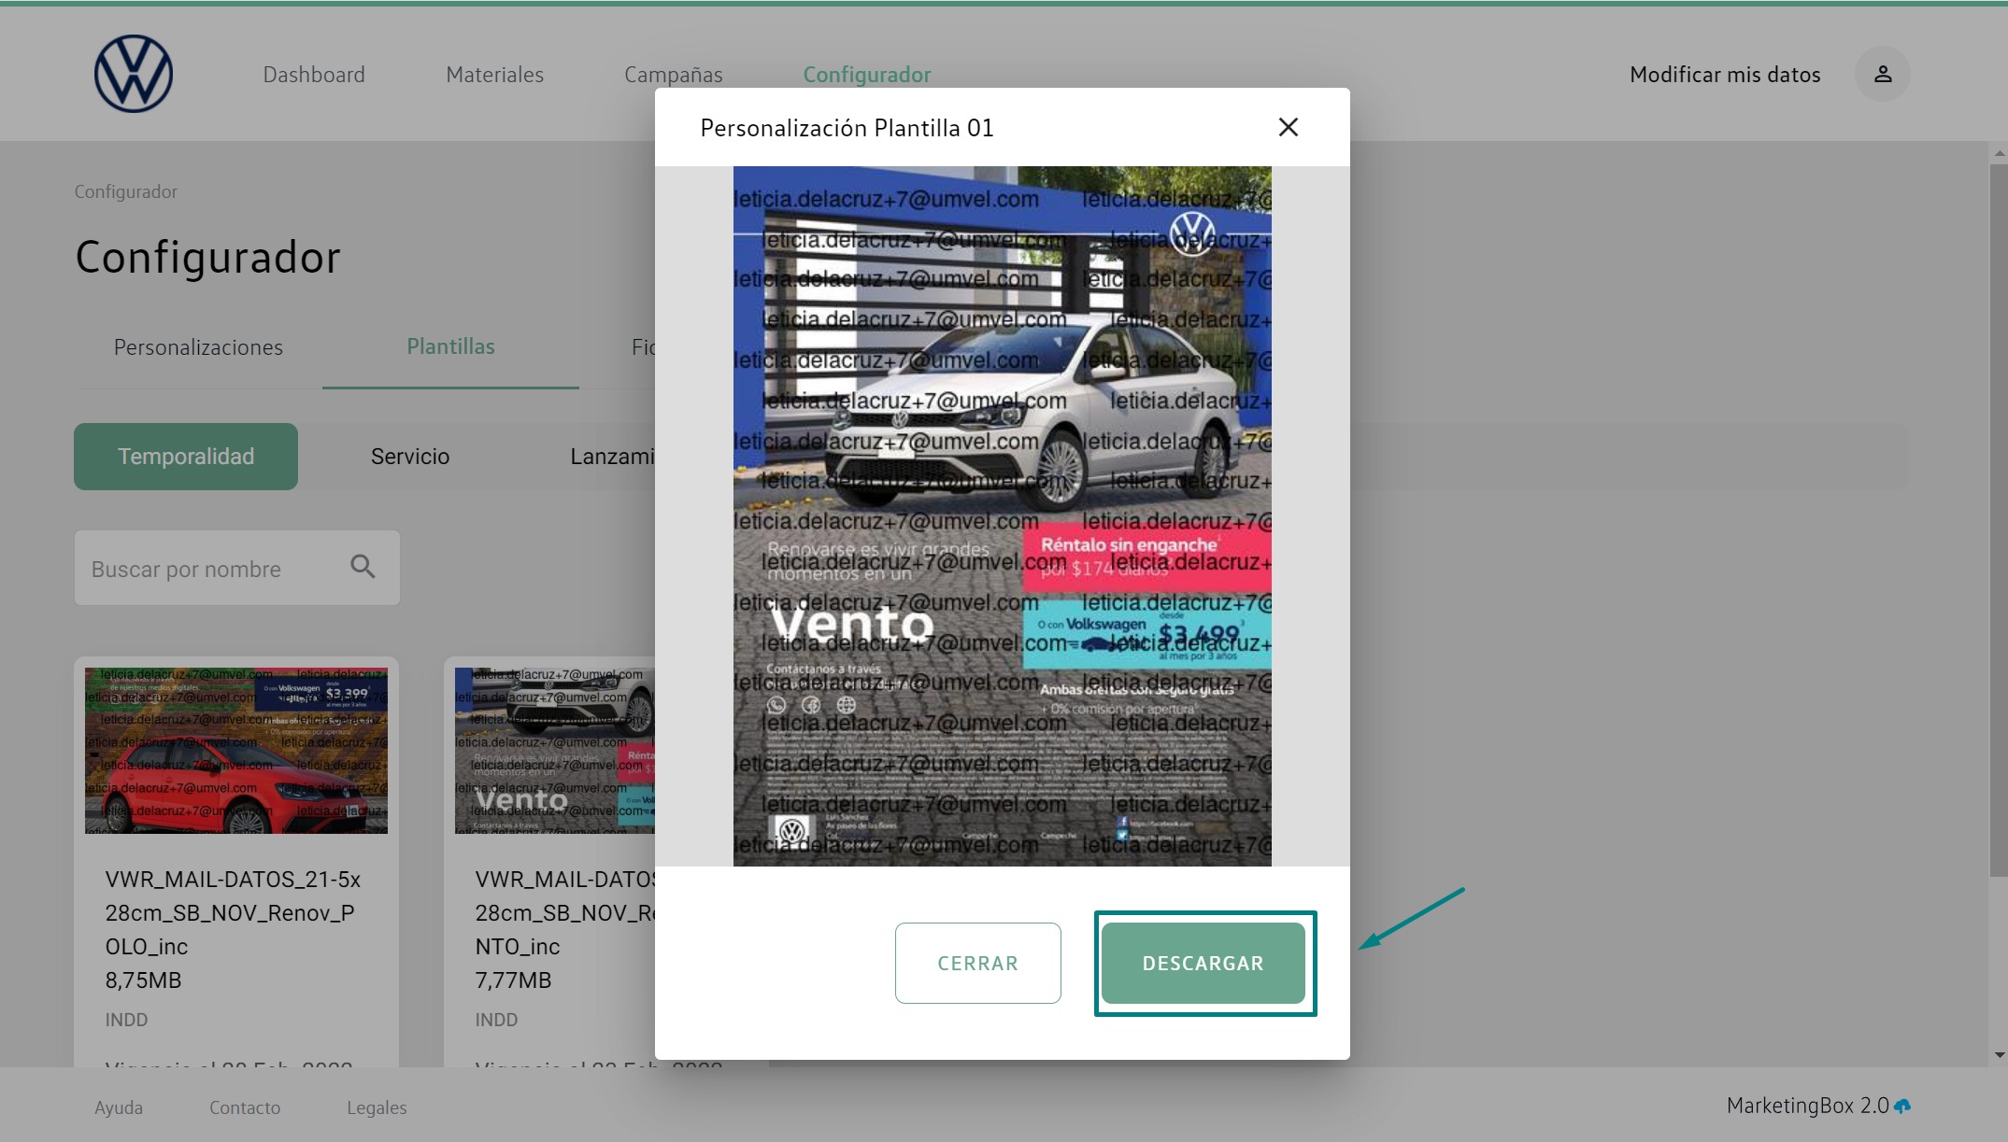
Task: Click the Volkswagen logo
Action: click(134, 74)
